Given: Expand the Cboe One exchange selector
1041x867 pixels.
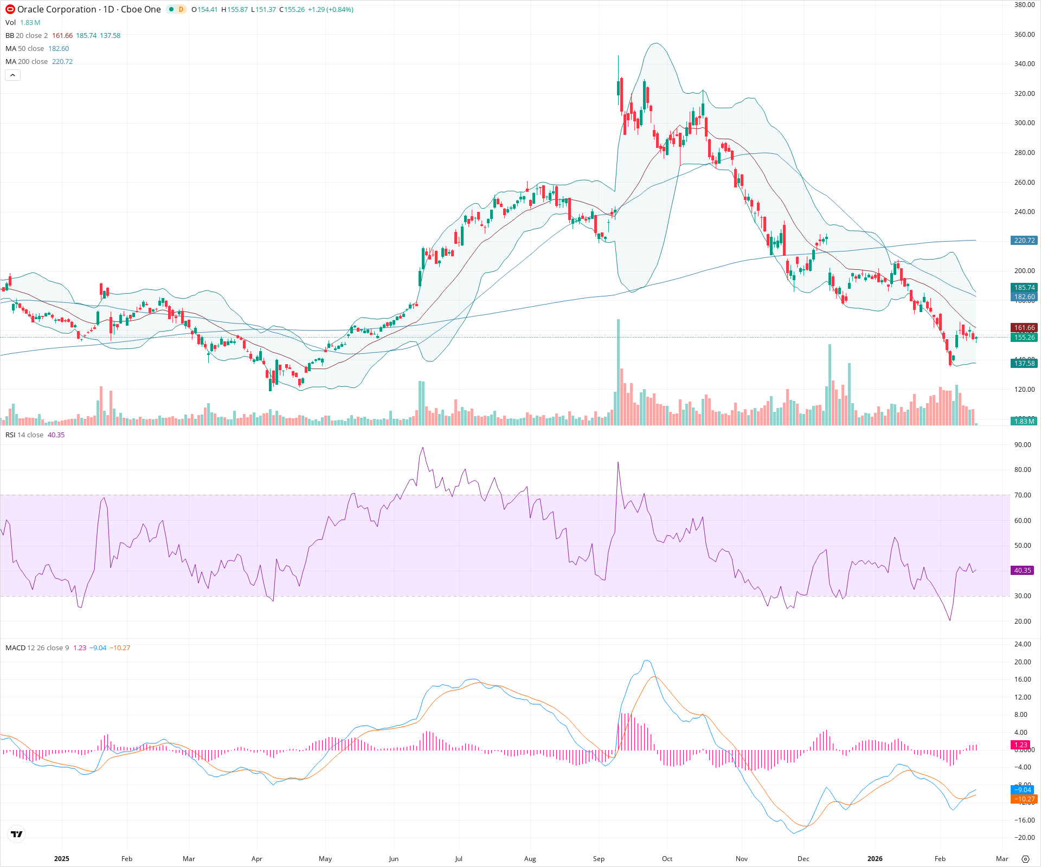Looking at the screenshot, I should click(x=140, y=9).
